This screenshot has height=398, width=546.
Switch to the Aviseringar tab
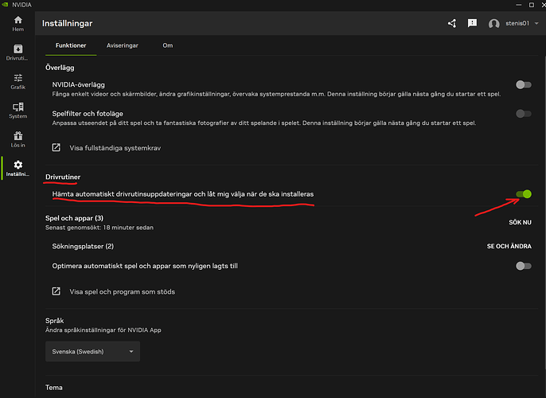click(123, 45)
